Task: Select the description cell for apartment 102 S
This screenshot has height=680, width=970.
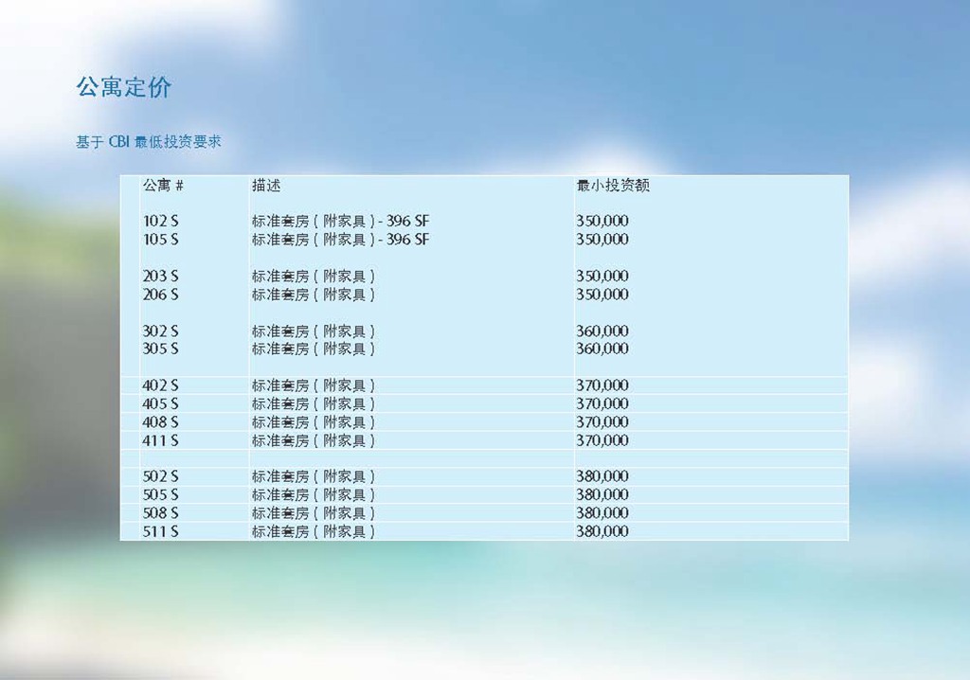Action: [x=340, y=221]
